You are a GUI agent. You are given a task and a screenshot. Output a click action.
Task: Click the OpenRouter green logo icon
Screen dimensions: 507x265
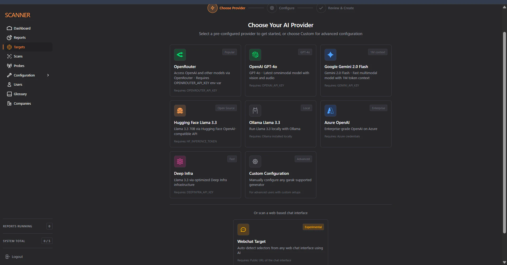click(x=180, y=55)
